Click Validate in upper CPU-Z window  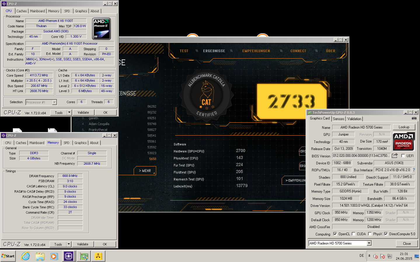83,112
